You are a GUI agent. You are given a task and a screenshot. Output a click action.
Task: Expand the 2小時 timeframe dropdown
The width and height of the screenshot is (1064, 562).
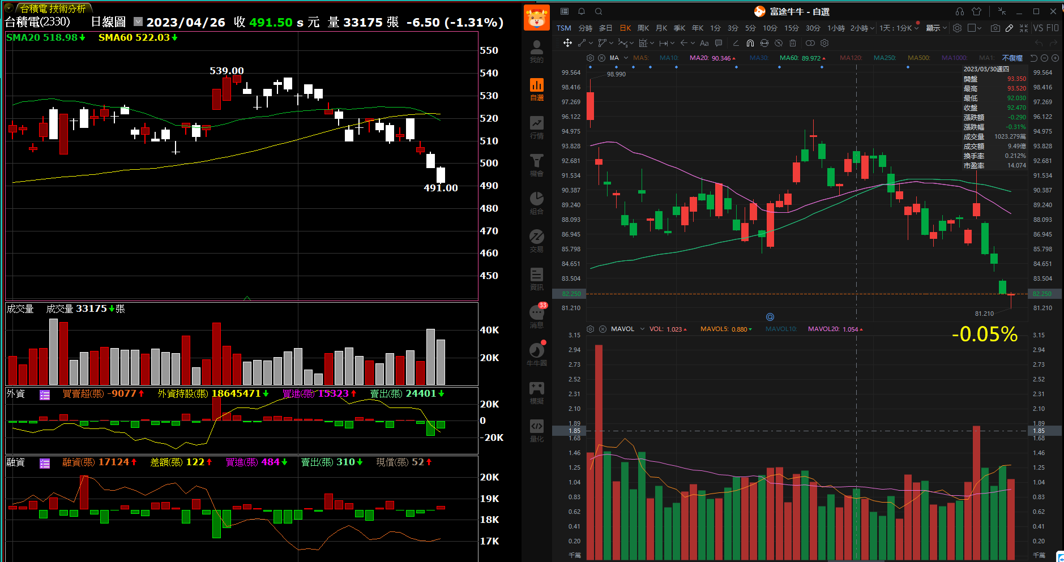point(873,28)
